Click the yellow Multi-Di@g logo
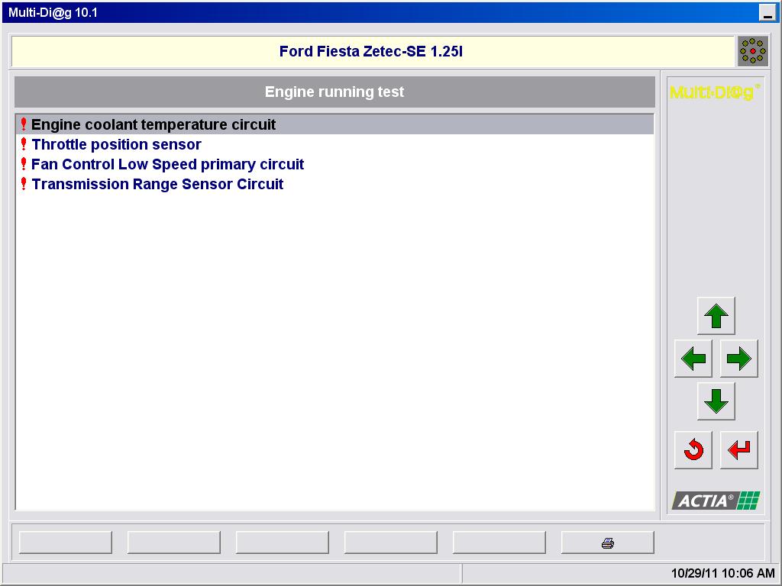 [715, 92]
